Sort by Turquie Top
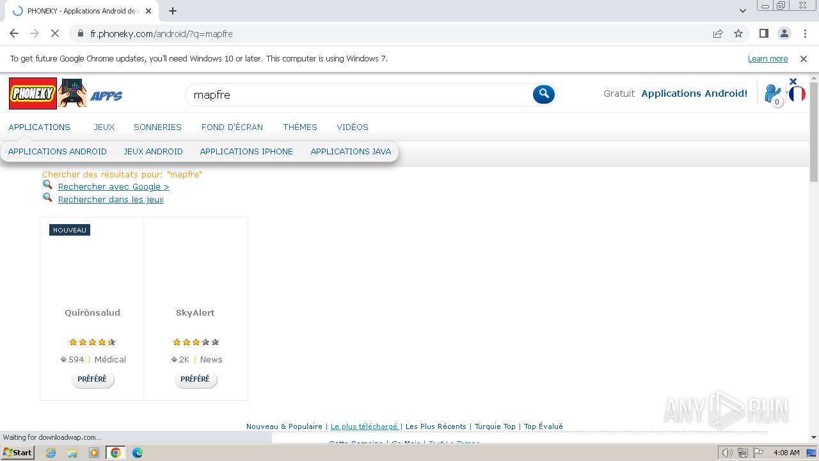Screen dimensions: 819x461 495,426
